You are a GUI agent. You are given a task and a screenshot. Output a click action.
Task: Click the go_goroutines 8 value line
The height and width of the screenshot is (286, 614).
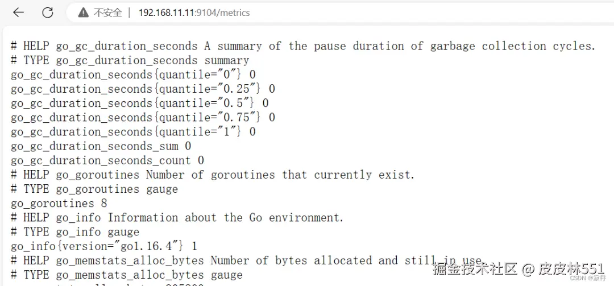click(59, 203)
